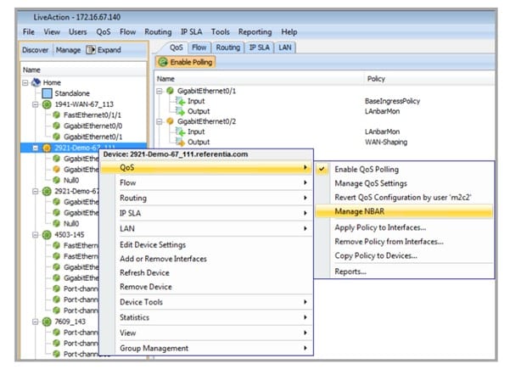Select Add or Remove Interfaces
The image size is (510, 375).
206,259
